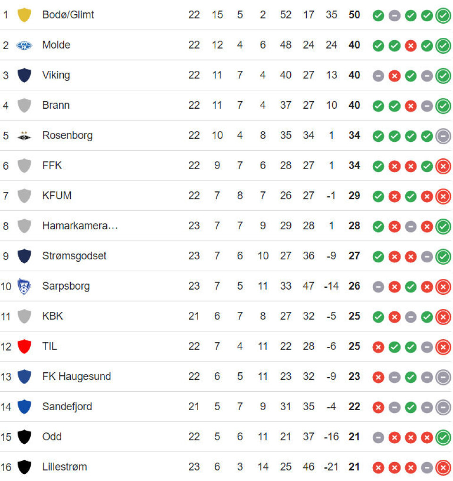Click the red TIL shield crest
This screenshot has height=481, width=453.
24,346
